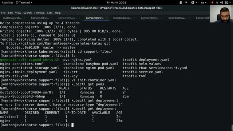The width and height of the screenshot is (233, 131).
Task: Click the STATUS column header
Action: [86, 88]
